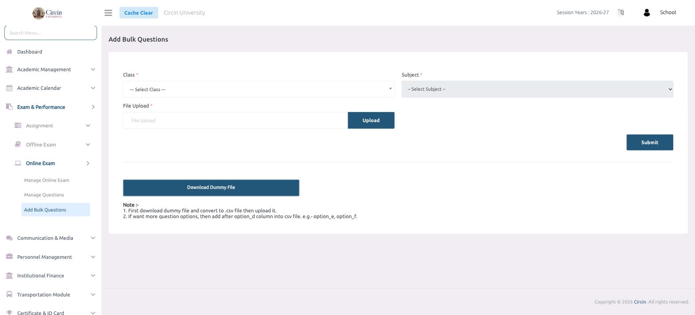
Task: Open the Assignment menu label
Action: 39,126
